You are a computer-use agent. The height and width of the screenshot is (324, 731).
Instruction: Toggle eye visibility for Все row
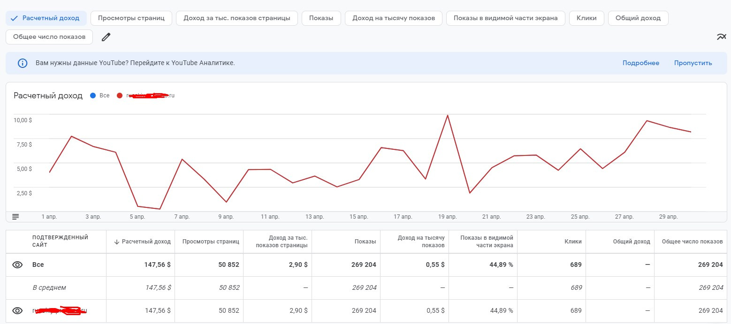click(x=17, y=265)
